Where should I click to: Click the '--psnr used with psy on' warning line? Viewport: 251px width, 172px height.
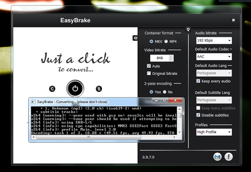(104, 116)
